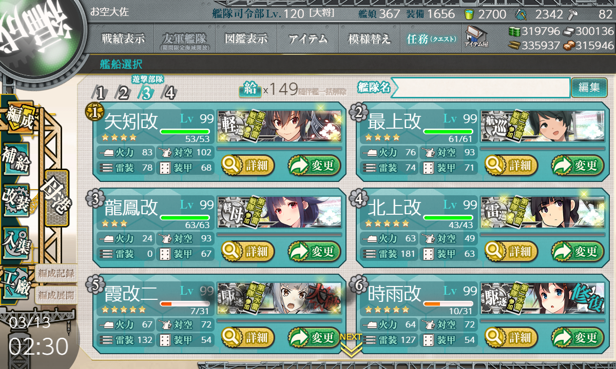The image size is (616, 369).
Task: Open the 任務 (クエスト) quest menu
Action: 431,39
